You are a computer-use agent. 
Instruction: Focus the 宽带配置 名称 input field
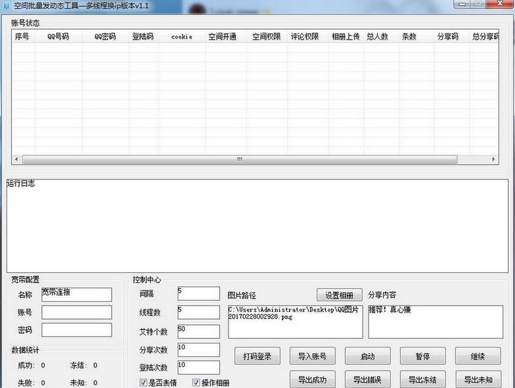pos(76,295)
